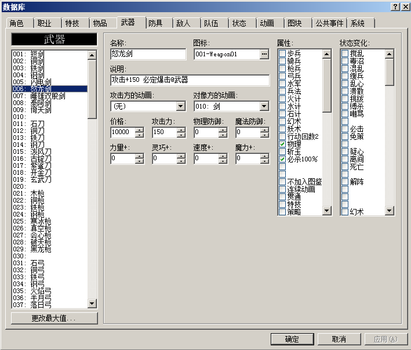The image size is (411, 350).
Task: Increase physical defense spinner up arrow
Action: [223, 129]
